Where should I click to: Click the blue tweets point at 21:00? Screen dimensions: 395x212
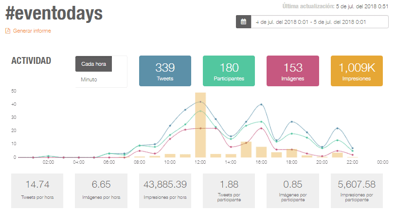pos(337,128)
